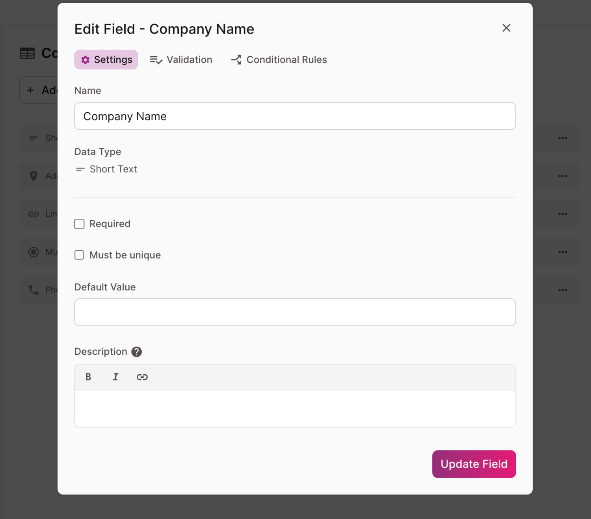Open the Conditional Rules tab
This screenshot has width=591, height=519.
pyautogui.click(x=279, y=60)
